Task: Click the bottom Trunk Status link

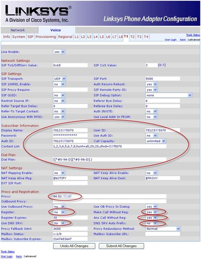Action: (x=8, y=252)
